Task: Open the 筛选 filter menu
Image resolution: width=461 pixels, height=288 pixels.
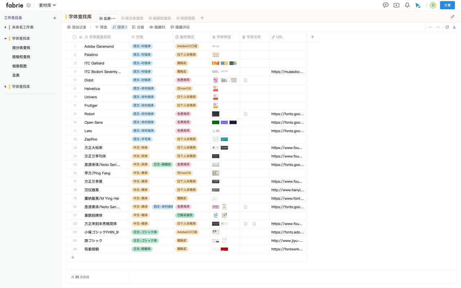Action: click(x=101, y=27)
